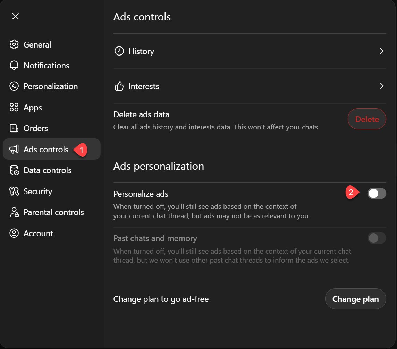
Task: Close the settings dialog with the X
Action: pos(16,16)
